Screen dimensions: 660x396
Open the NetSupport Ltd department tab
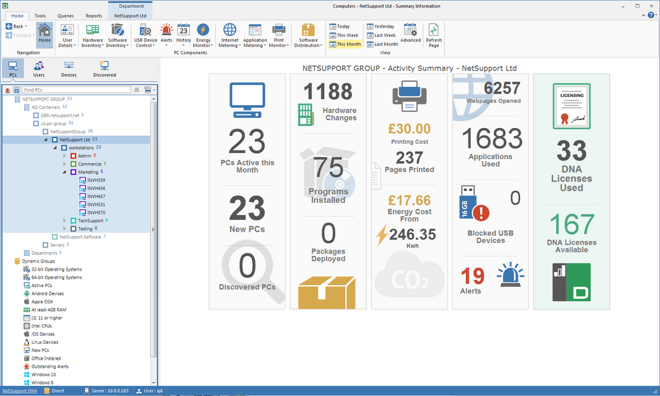click(x=130, y=16)
